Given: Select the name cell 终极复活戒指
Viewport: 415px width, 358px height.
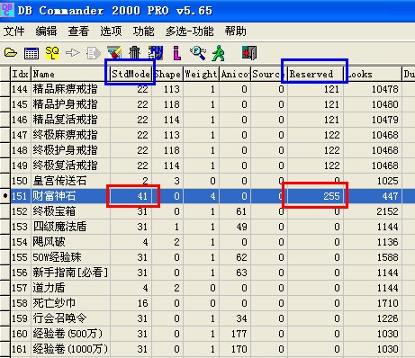Looking at the screenshot, I should coord(70,166).
